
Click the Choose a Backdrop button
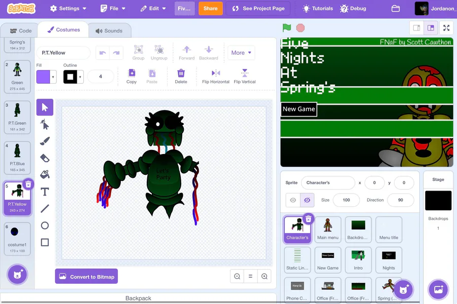click(x=438, y=289)
